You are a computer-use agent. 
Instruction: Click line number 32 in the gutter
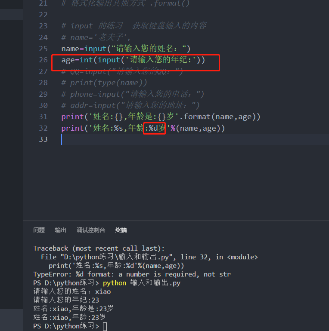[x=43, y=128]
